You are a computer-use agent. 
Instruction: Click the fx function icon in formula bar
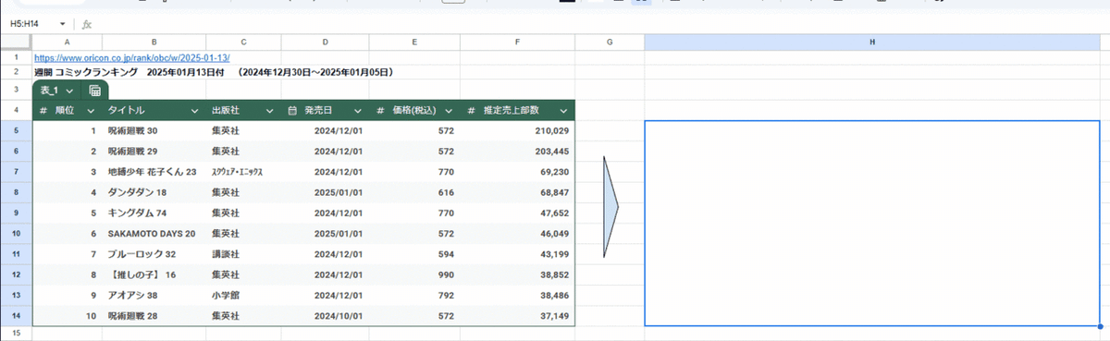pos(87,24)
